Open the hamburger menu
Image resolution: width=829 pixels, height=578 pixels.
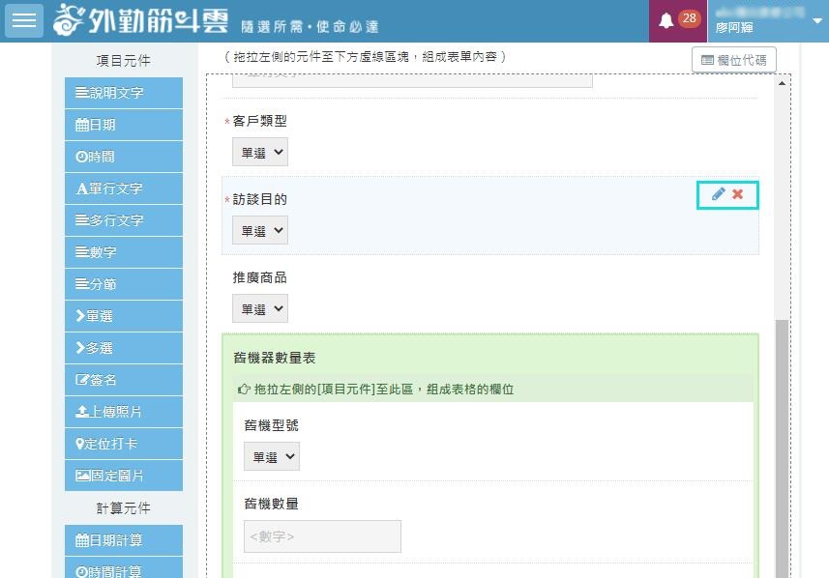[x=24, y=20]
